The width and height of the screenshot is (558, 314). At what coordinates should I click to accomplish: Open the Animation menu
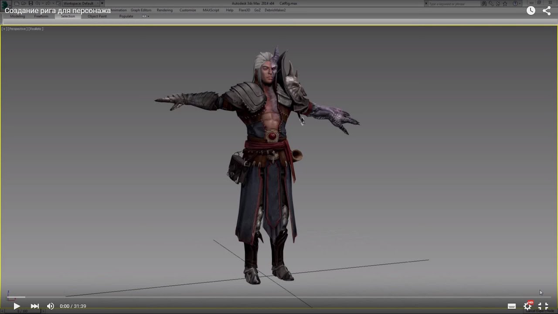coord(119,10)
